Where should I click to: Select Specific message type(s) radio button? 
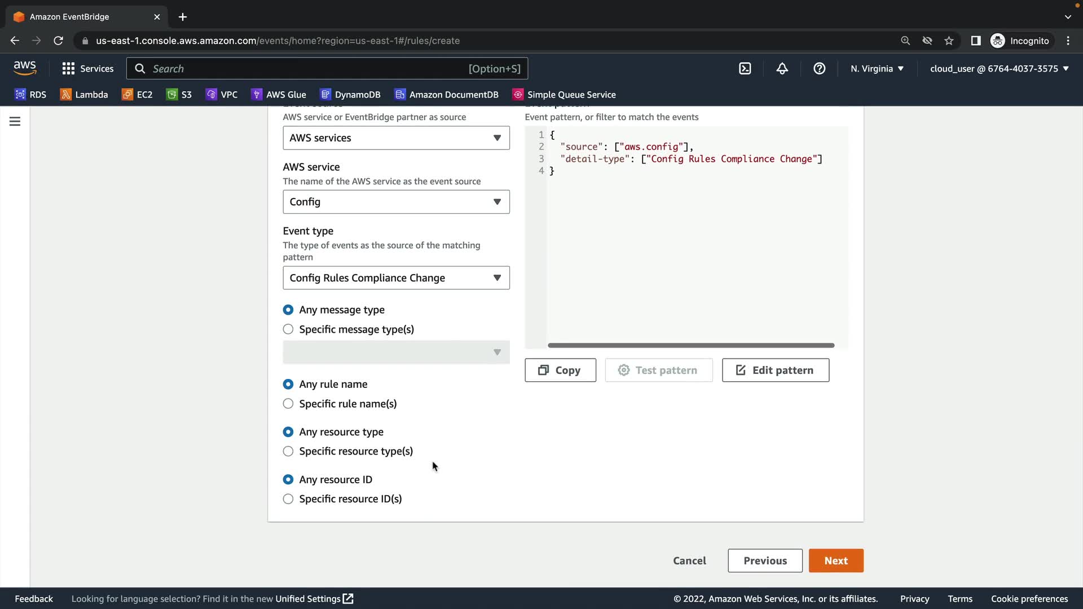pyautogui.click(x=288, y=329)
